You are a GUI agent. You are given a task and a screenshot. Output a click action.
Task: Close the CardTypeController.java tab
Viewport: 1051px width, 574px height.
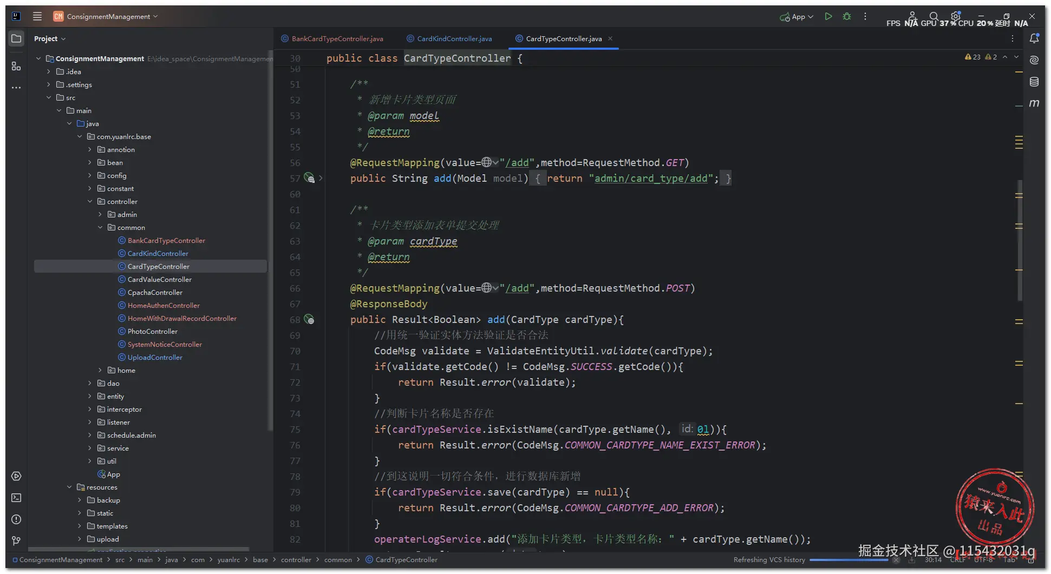[610, 38]
